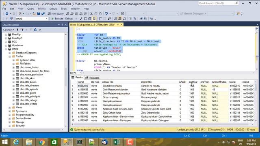Switch to the Results tab
The width and height of the screenshot is (260, 146).
77,77
